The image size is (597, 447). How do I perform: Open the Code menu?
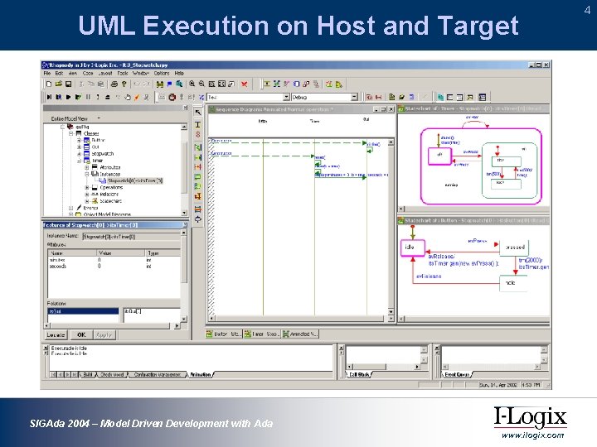(88, 73)
